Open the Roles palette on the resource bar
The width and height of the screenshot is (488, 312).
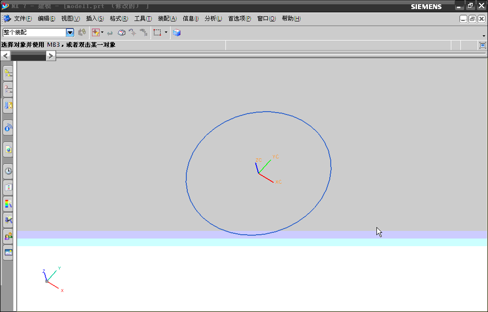pos(8,236)
